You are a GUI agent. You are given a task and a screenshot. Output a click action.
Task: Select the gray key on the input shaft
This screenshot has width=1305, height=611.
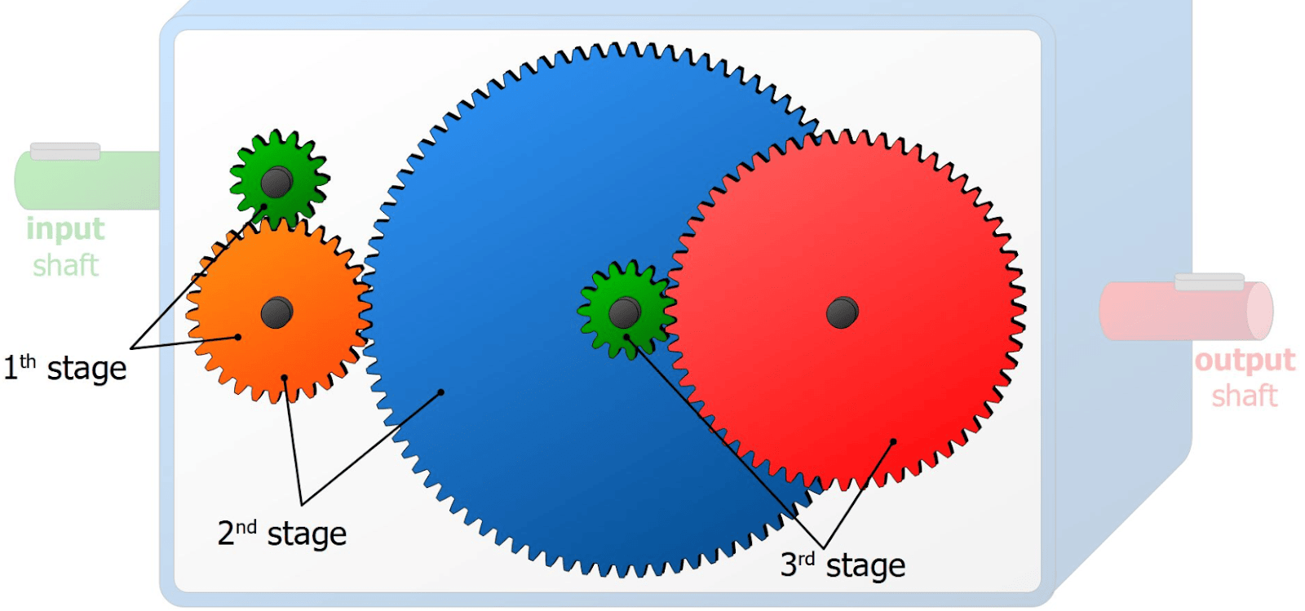point(65,151)
